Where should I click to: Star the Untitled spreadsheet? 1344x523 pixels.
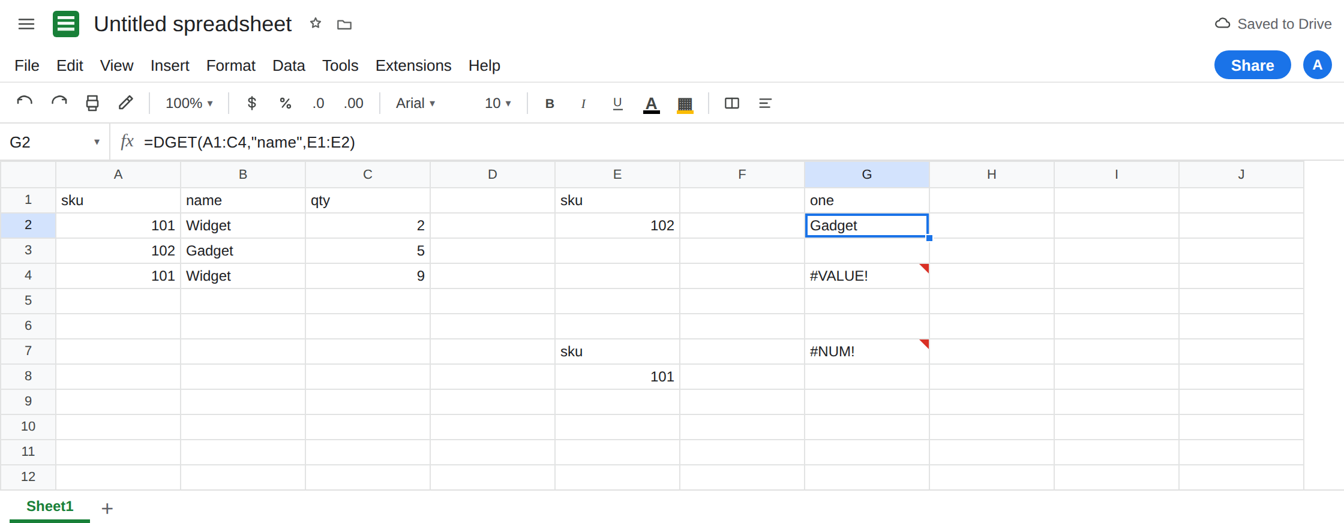[316, 24]
